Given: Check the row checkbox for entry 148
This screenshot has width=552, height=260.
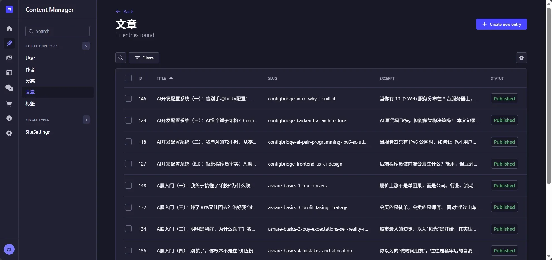Looking at the screenshot, I should tap(128, 185).
